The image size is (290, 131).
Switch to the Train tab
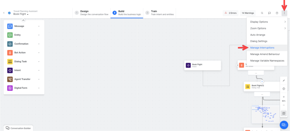point(160,13)
